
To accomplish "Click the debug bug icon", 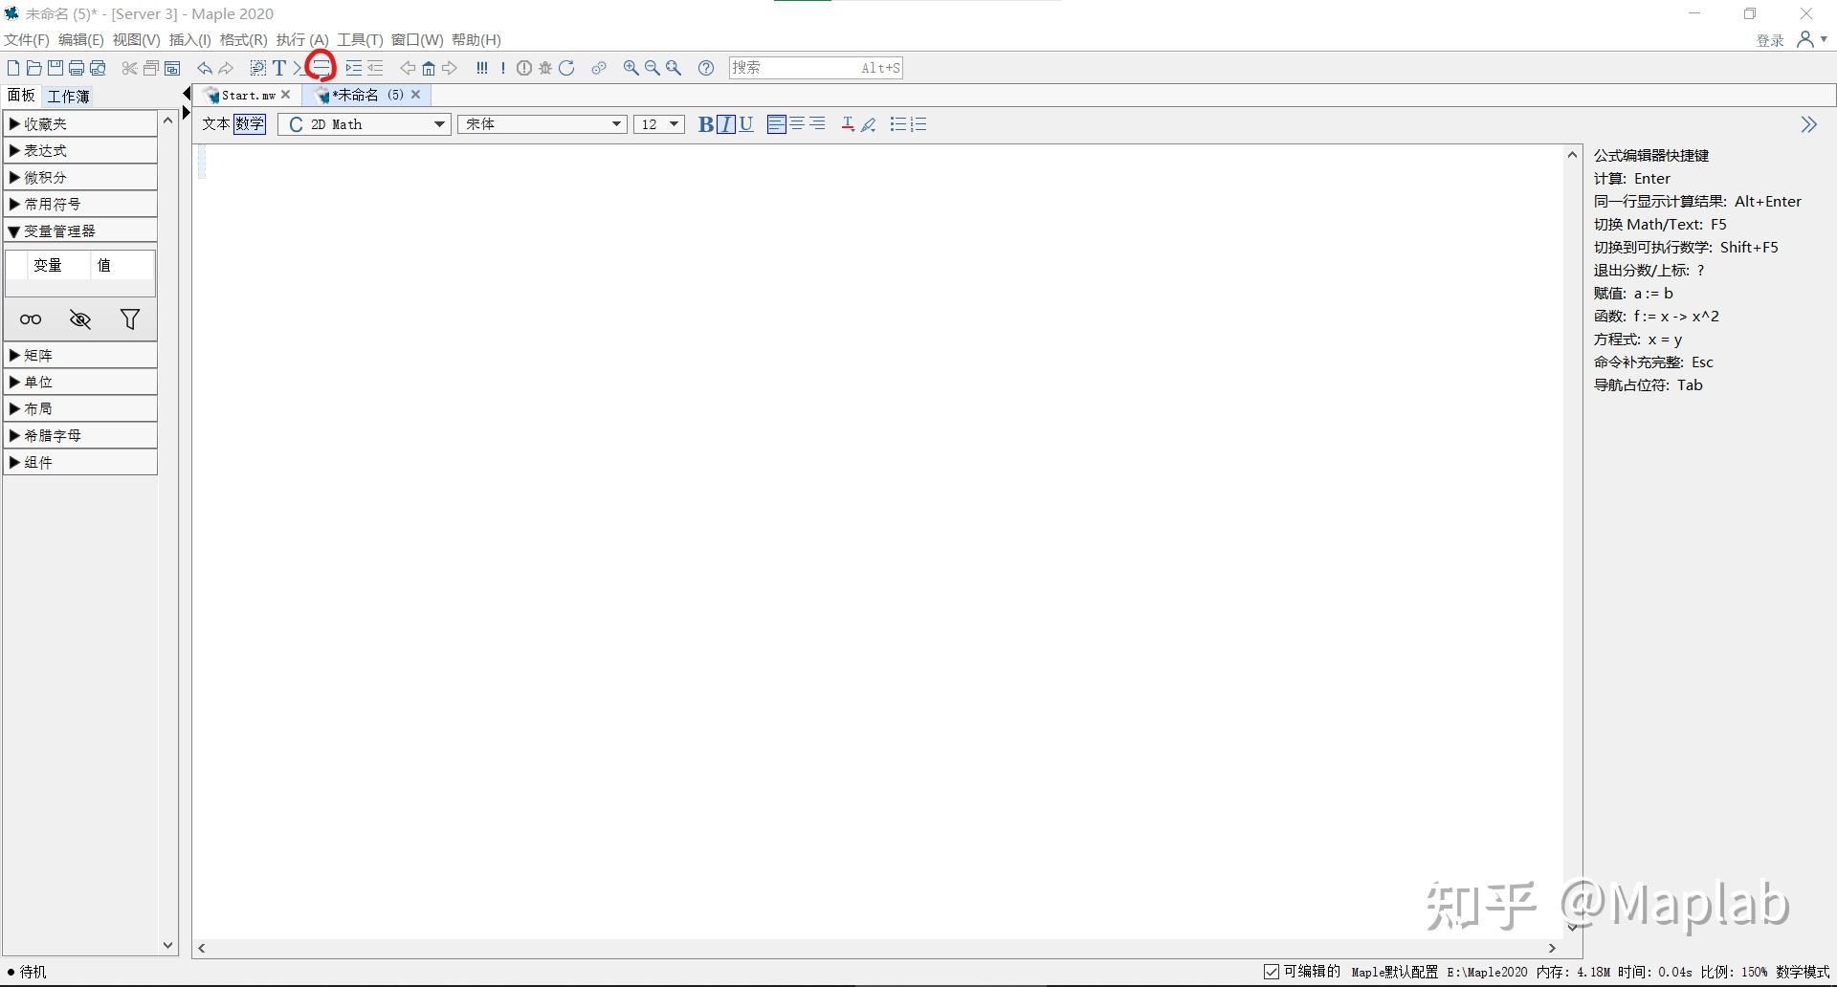I will point(545,68).
